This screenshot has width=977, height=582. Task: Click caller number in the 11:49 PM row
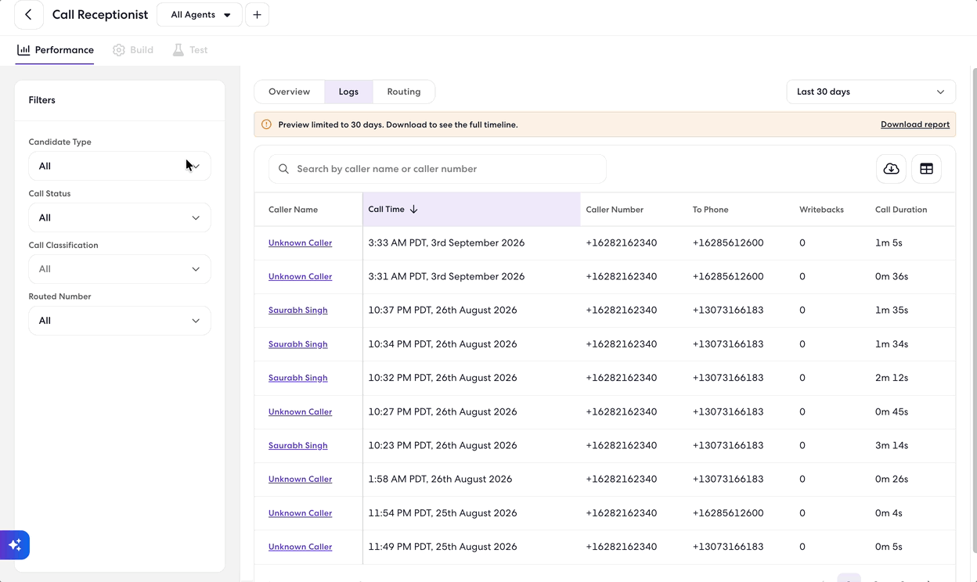tap(622, 547)
